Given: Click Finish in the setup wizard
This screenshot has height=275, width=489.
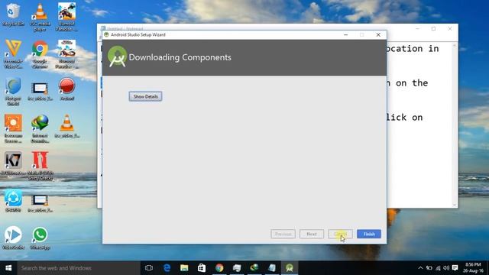Looking at the screenshot, I should click(369, 234).
